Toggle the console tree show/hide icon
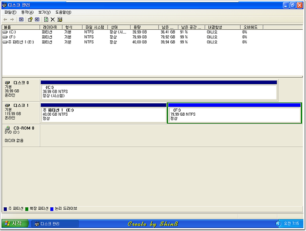This screenshot has width=306, height=231. coord(21,20)
